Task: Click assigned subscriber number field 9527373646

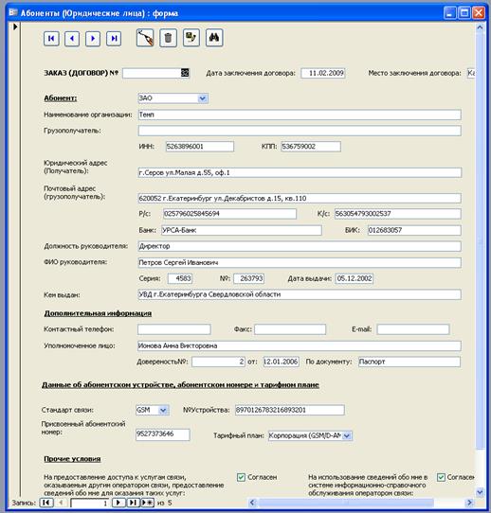Action: point(163,434)
